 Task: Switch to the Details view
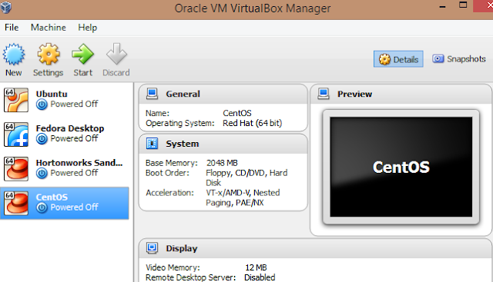pyautogui.click(x=398, y=59)
